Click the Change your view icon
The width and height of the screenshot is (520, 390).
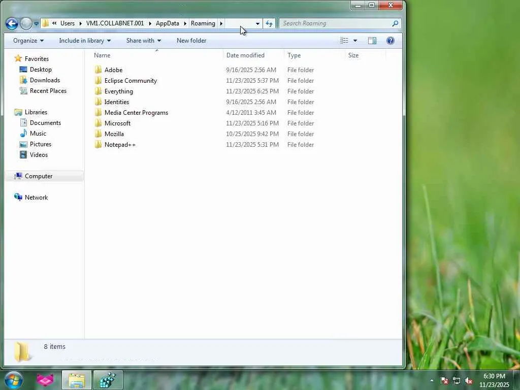(344, 41)
